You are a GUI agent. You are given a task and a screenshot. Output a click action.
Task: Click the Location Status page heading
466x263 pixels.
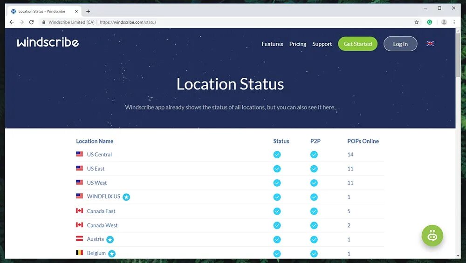[230, 84]
